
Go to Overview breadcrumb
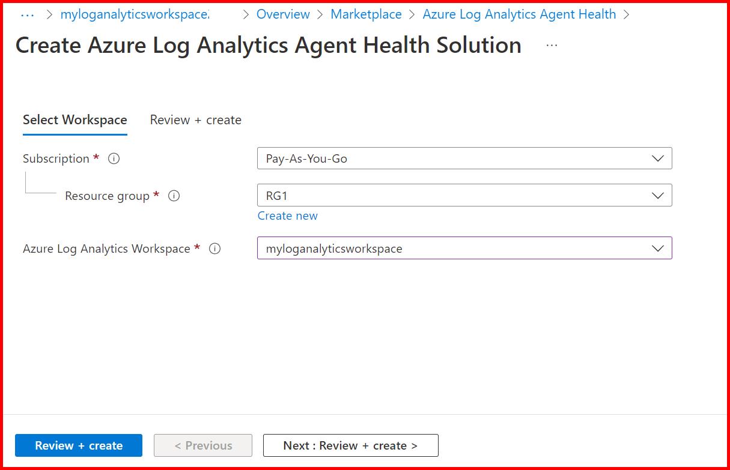(283, 14)
